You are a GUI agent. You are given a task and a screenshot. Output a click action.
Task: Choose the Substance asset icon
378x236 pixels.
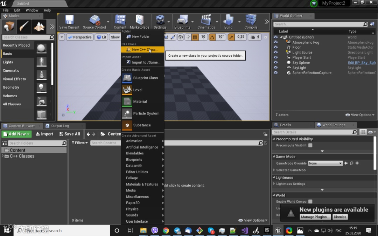click(127, 125)
